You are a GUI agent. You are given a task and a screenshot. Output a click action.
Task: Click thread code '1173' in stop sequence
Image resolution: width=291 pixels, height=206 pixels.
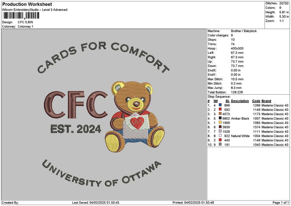257,114
